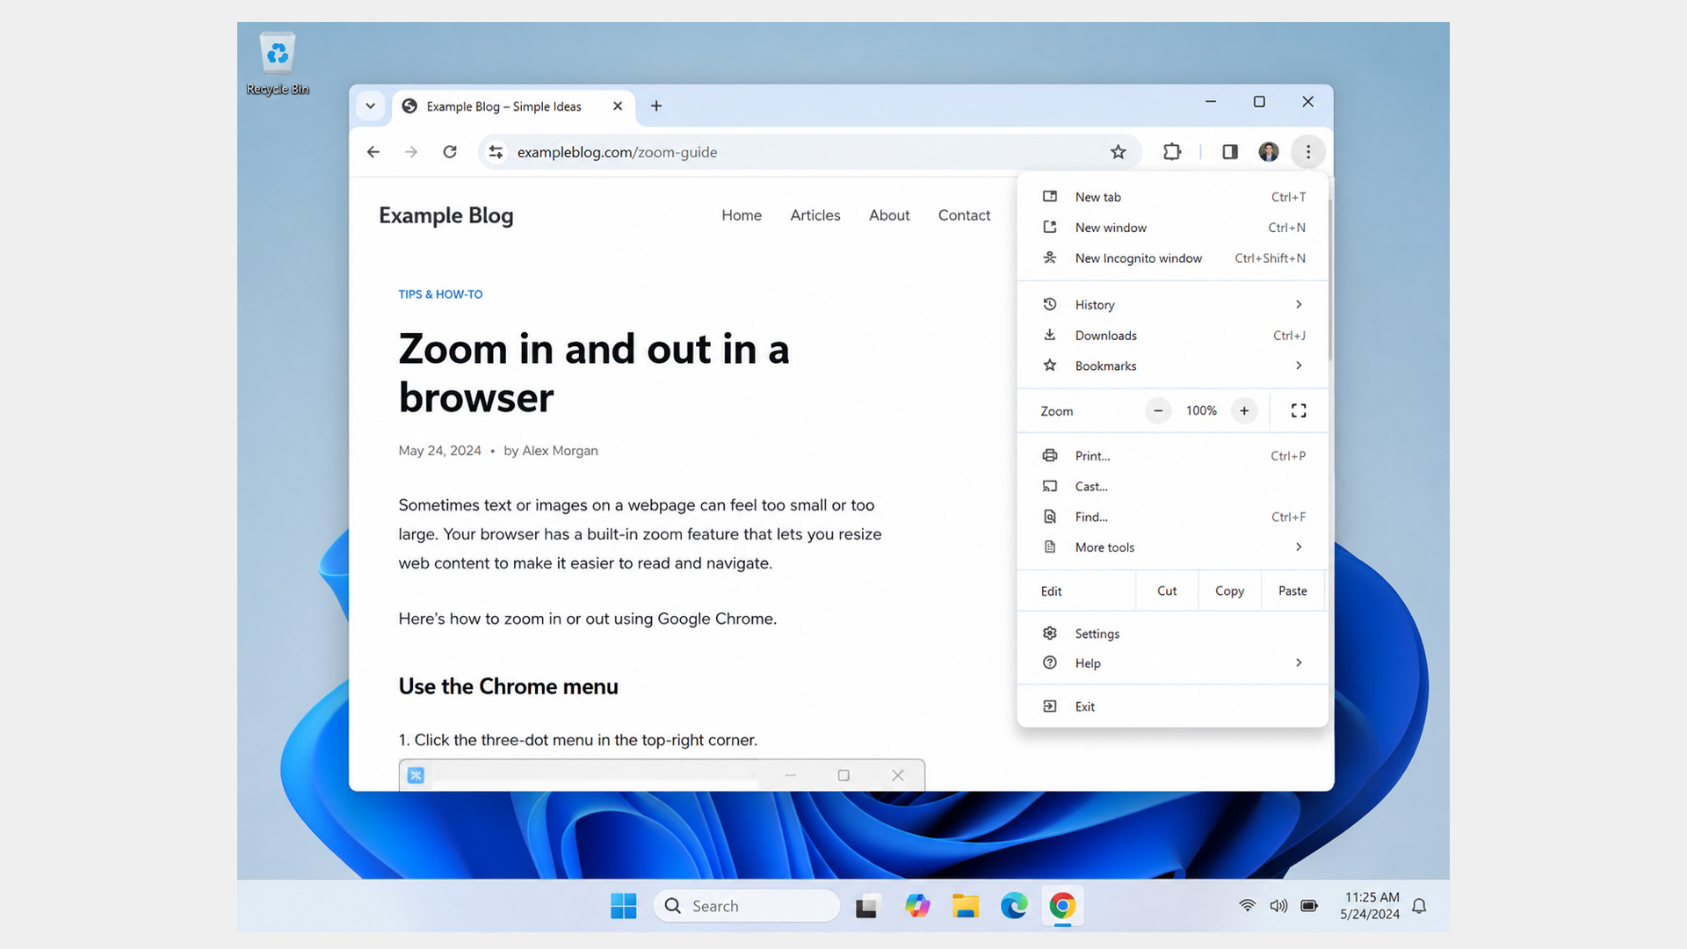
Task: Click the article date May 24, 2024
Action: 440,451
